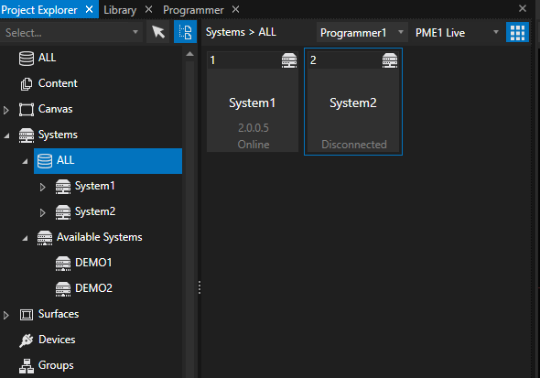540x378 pixels.
Task: Open the Select... combo box
Action: (x=71, y=33)
